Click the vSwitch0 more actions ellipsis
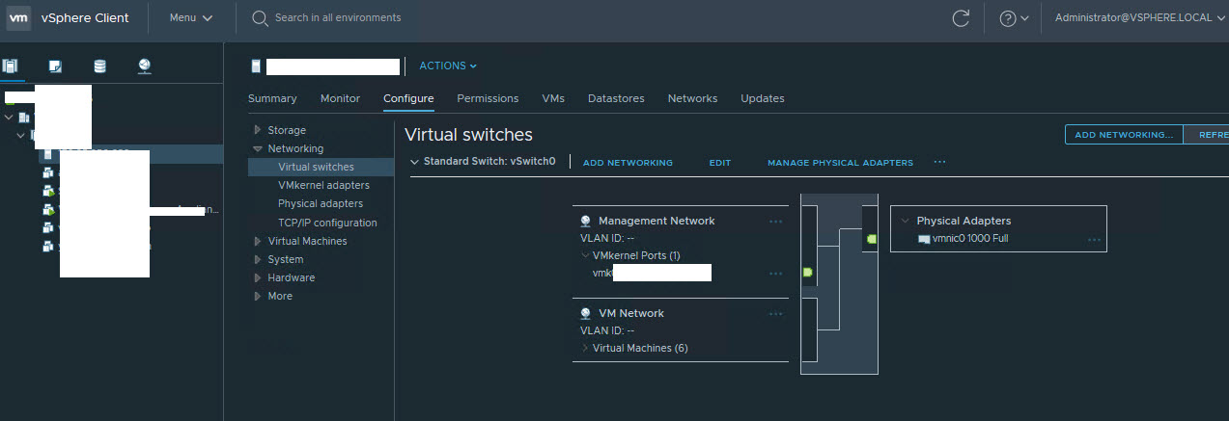The height and width of the screenshot is (421, 1229). [939, 163]
